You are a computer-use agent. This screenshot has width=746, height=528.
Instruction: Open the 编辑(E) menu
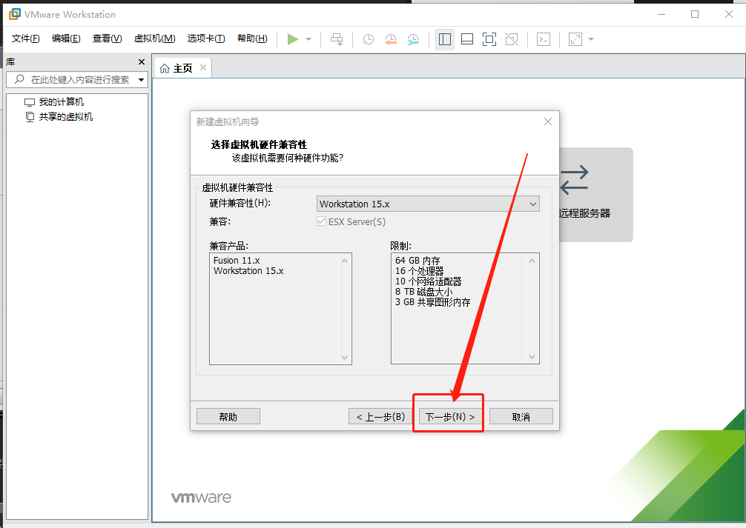(x=66, y=39)
